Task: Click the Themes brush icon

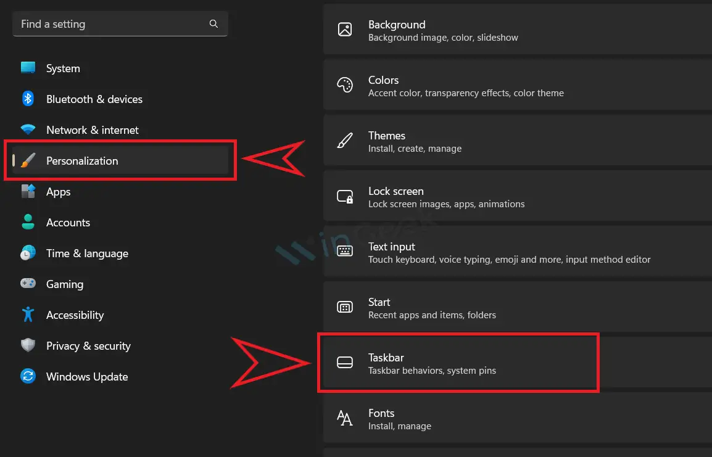Action: pos(345,141)
